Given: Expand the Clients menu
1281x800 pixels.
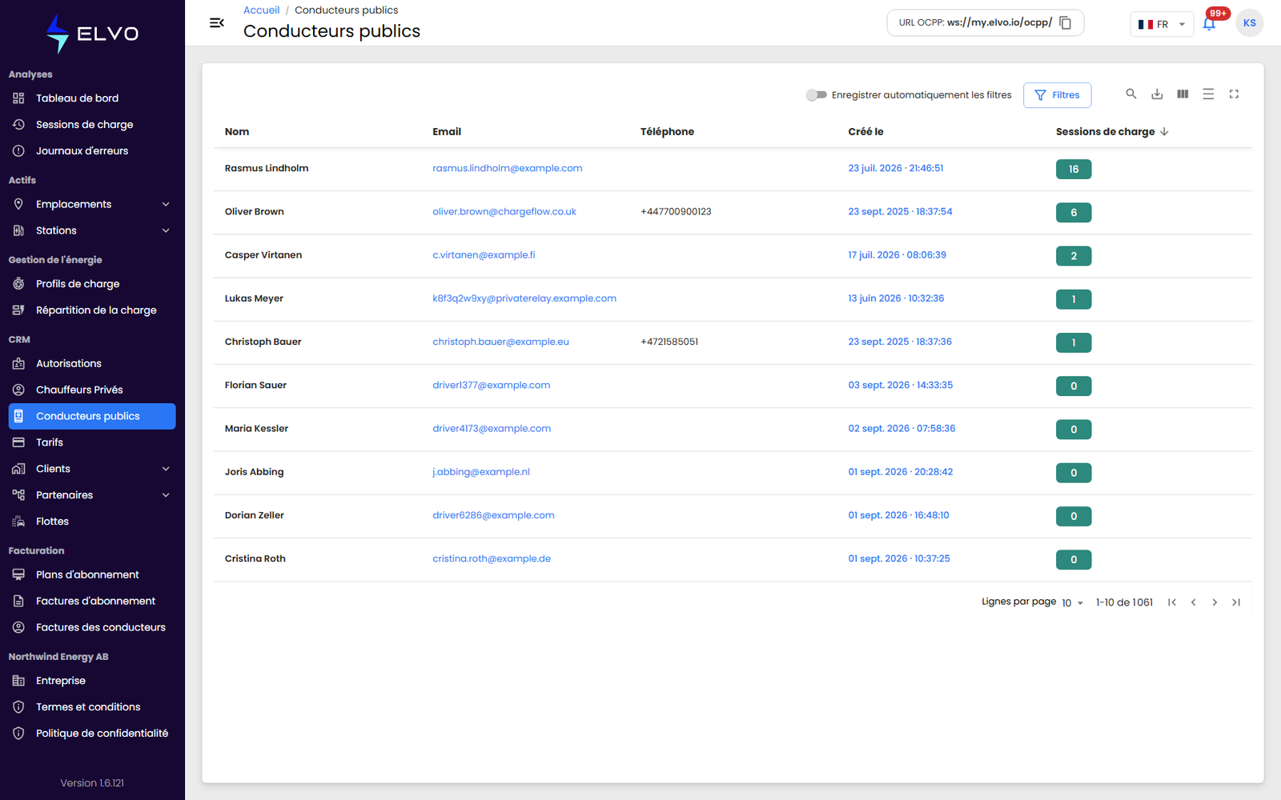Looking at the screenshot, I should [x=92, y=469].
